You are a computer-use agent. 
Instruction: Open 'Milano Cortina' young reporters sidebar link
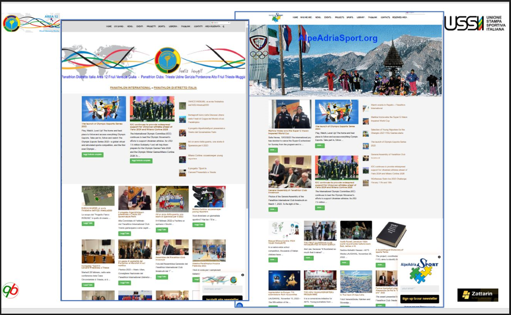pos(206,157)
